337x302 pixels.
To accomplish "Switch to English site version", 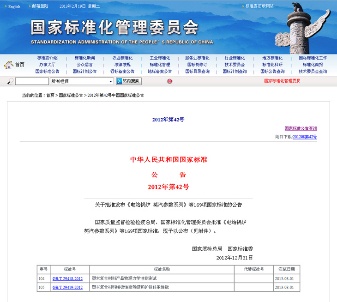I will pos(14,6).
